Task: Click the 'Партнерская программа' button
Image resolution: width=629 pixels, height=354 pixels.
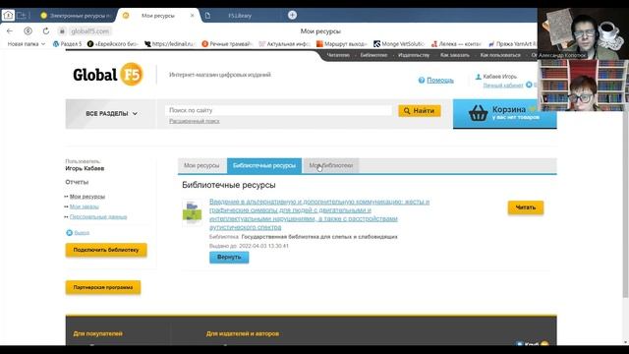Action: pos(103,287)
